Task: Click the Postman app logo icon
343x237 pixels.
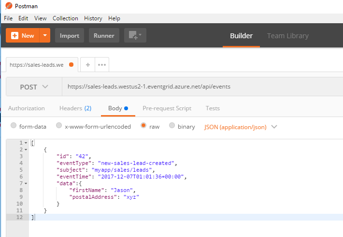Action: click(9, 6)
